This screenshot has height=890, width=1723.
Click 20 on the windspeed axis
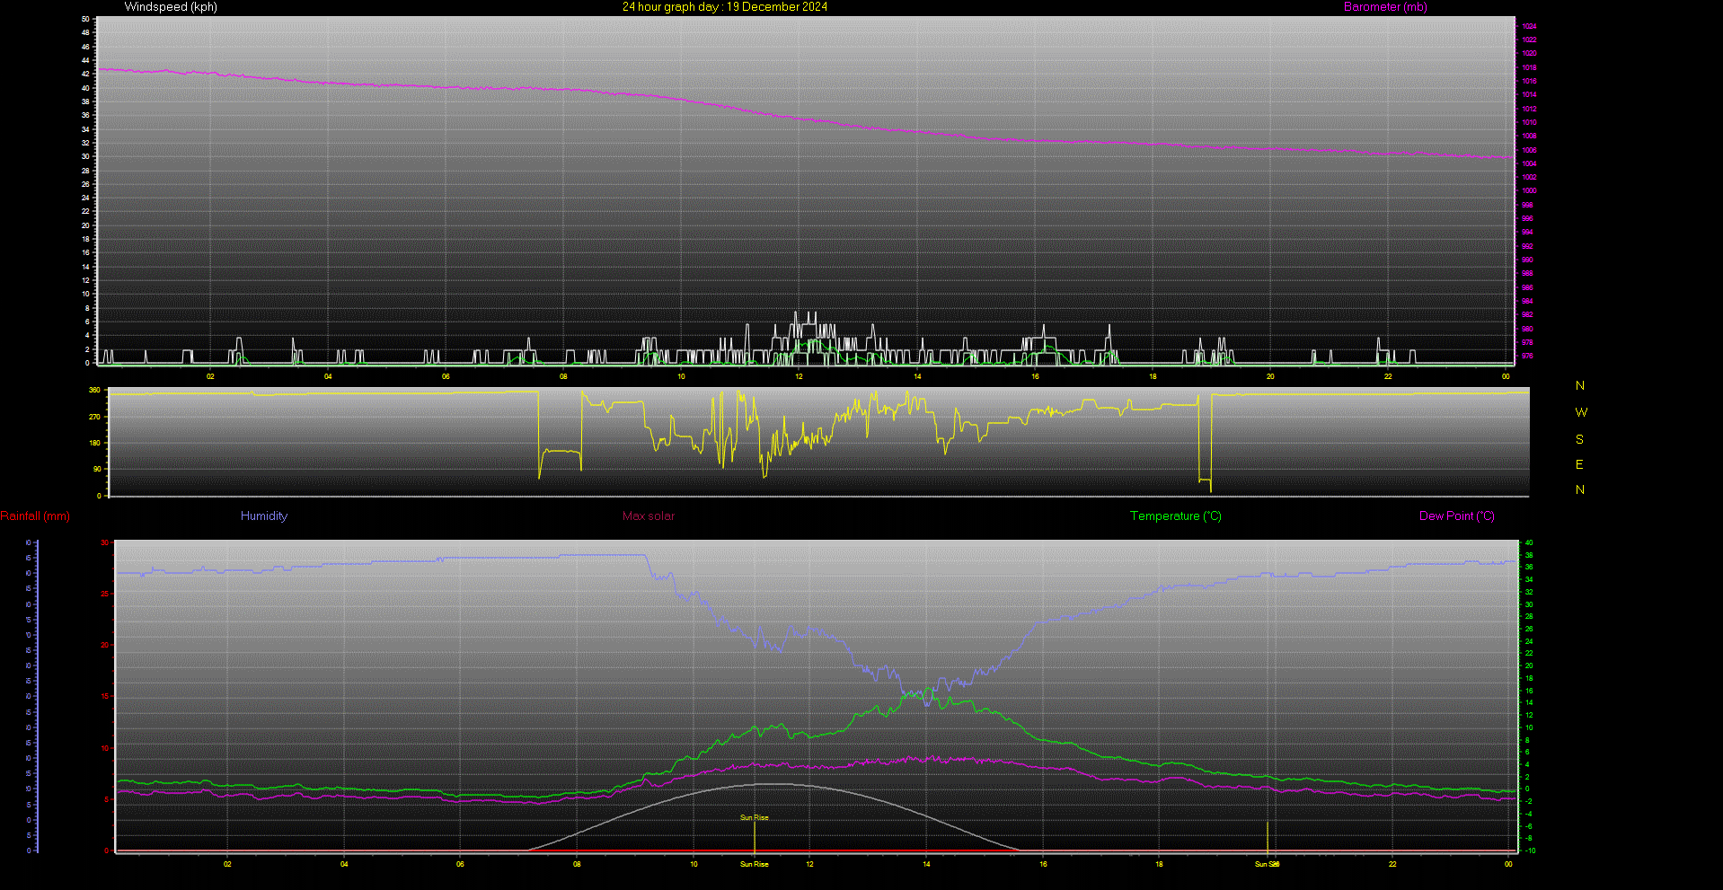[x=85, y=225]
